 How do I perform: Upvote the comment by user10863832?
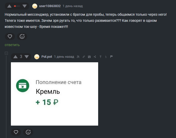9,6
